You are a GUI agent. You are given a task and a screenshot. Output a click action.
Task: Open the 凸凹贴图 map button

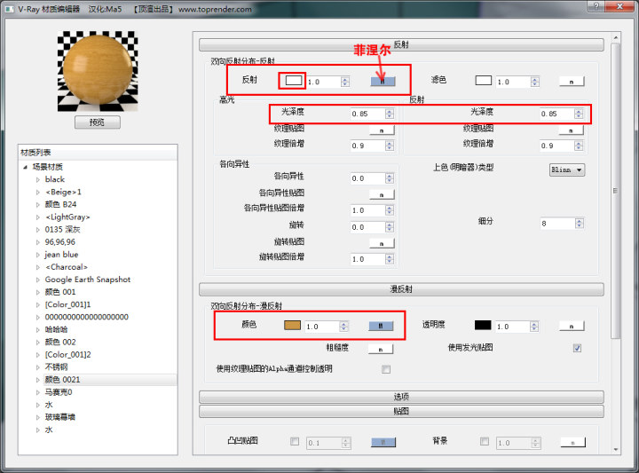point(383,442)
